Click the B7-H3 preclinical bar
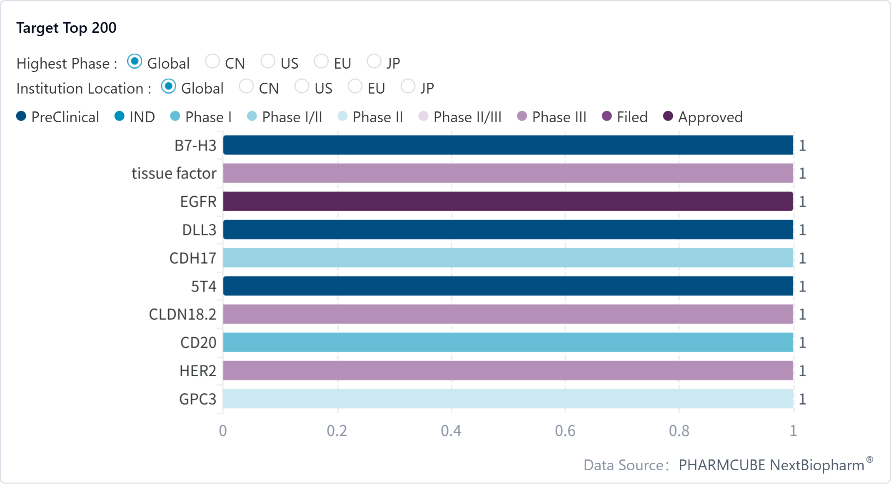 pyautogui.click(x=507, y=145)
